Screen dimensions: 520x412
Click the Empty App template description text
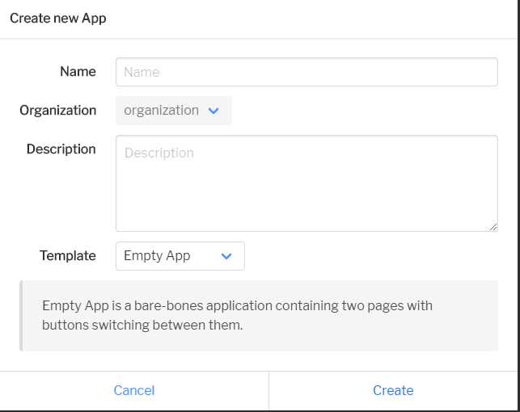pos(237,315)
